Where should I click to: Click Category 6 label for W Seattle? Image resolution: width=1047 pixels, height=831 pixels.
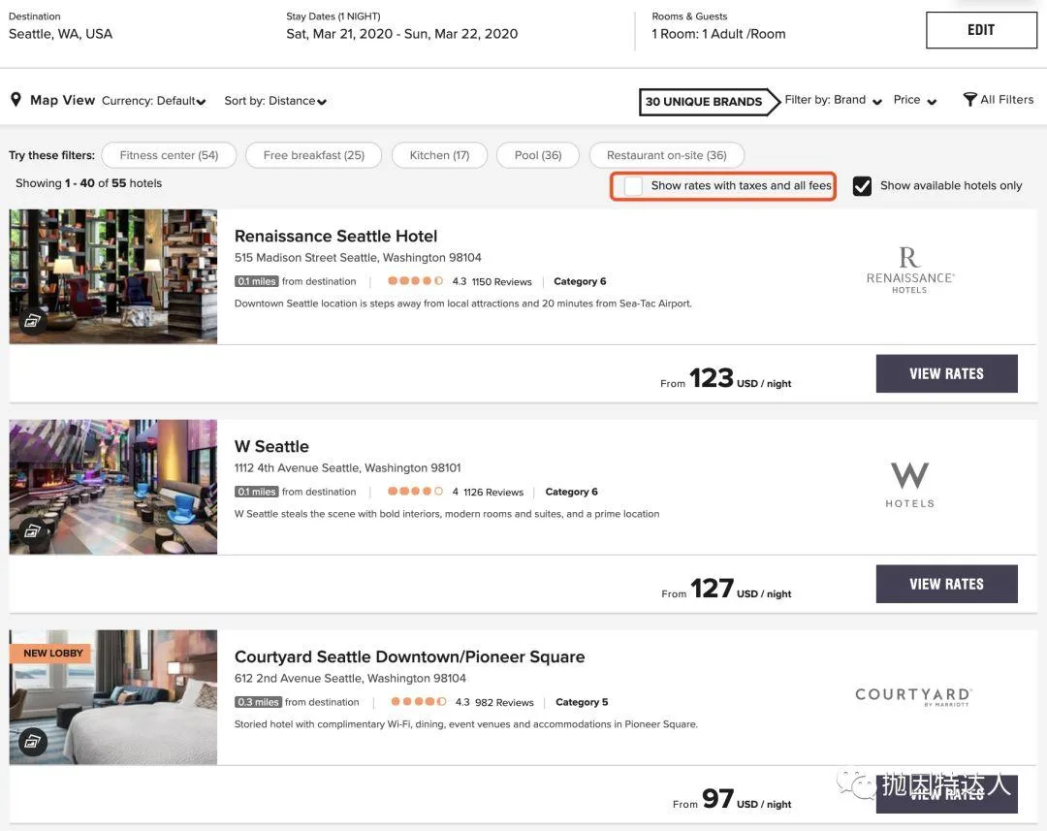[572, 492]
